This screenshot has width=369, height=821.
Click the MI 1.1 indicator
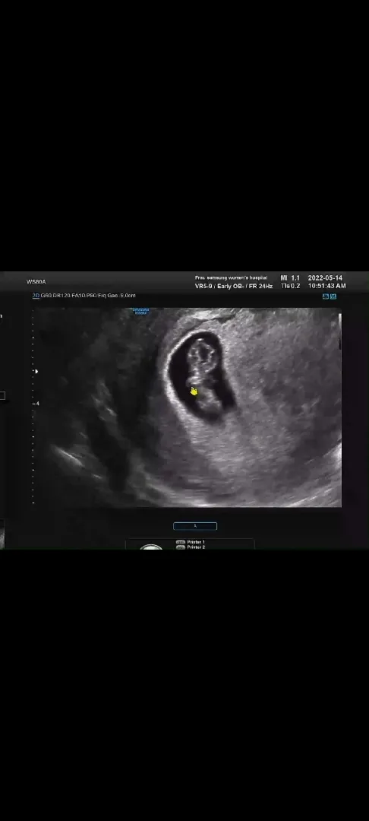tap(290, 278)
